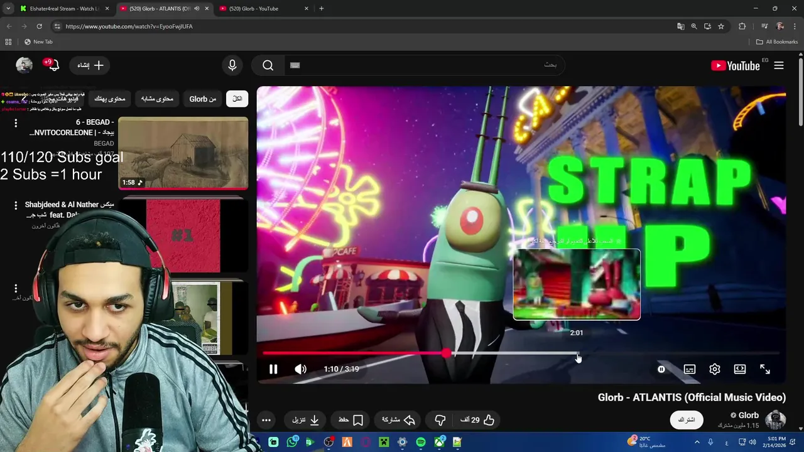
Task: Open the Glorb channel name link
Action: (x=748, y=415)
